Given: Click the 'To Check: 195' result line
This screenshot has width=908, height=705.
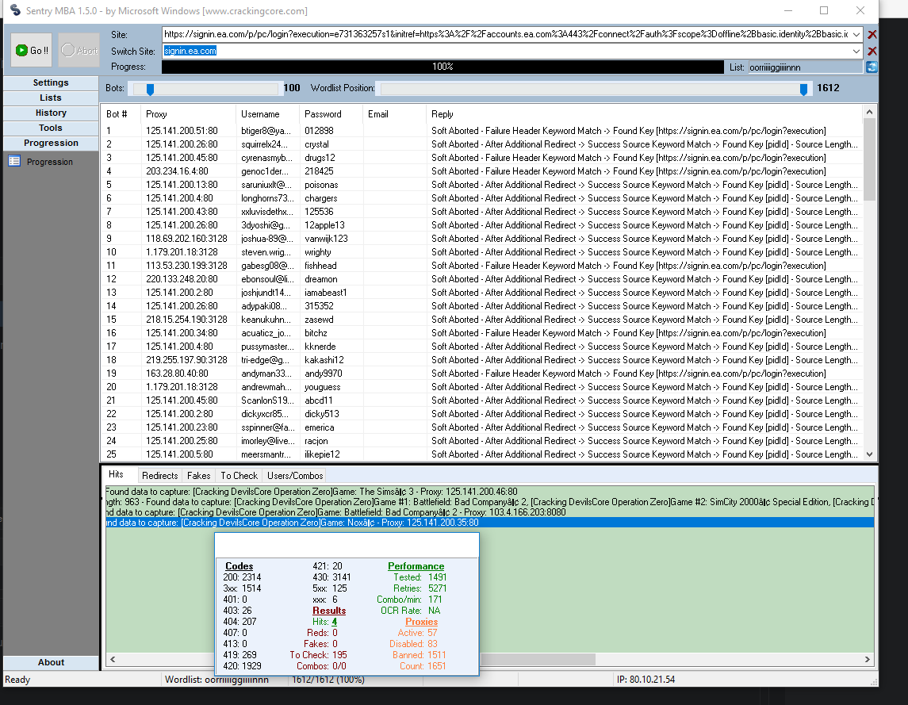Looking at the screenshot, I should pyautogui.click(x=318, y=654).
